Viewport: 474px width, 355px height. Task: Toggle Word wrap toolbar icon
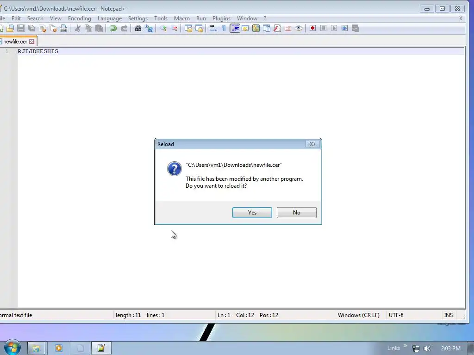tap(213, 28)
